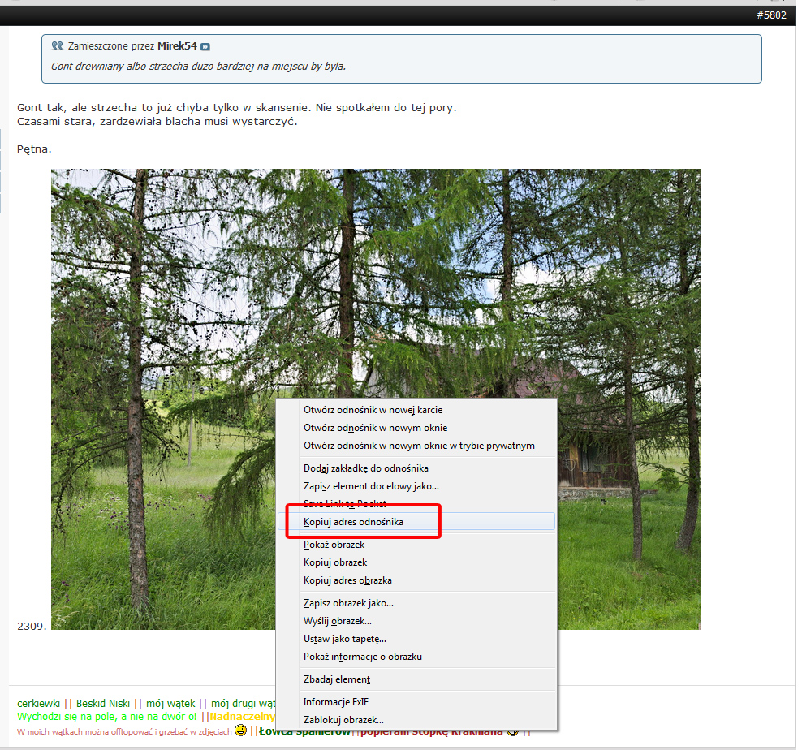Click 'Zbadaj element' in context menu

(336, 679)
